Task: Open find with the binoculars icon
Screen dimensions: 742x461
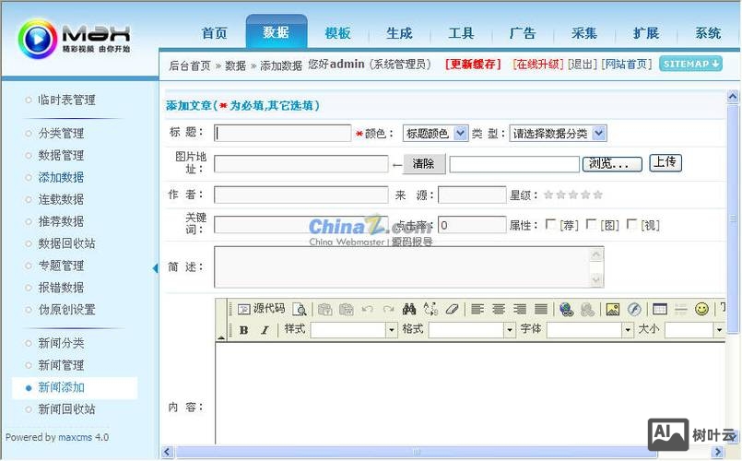Action: coord(409,309)
